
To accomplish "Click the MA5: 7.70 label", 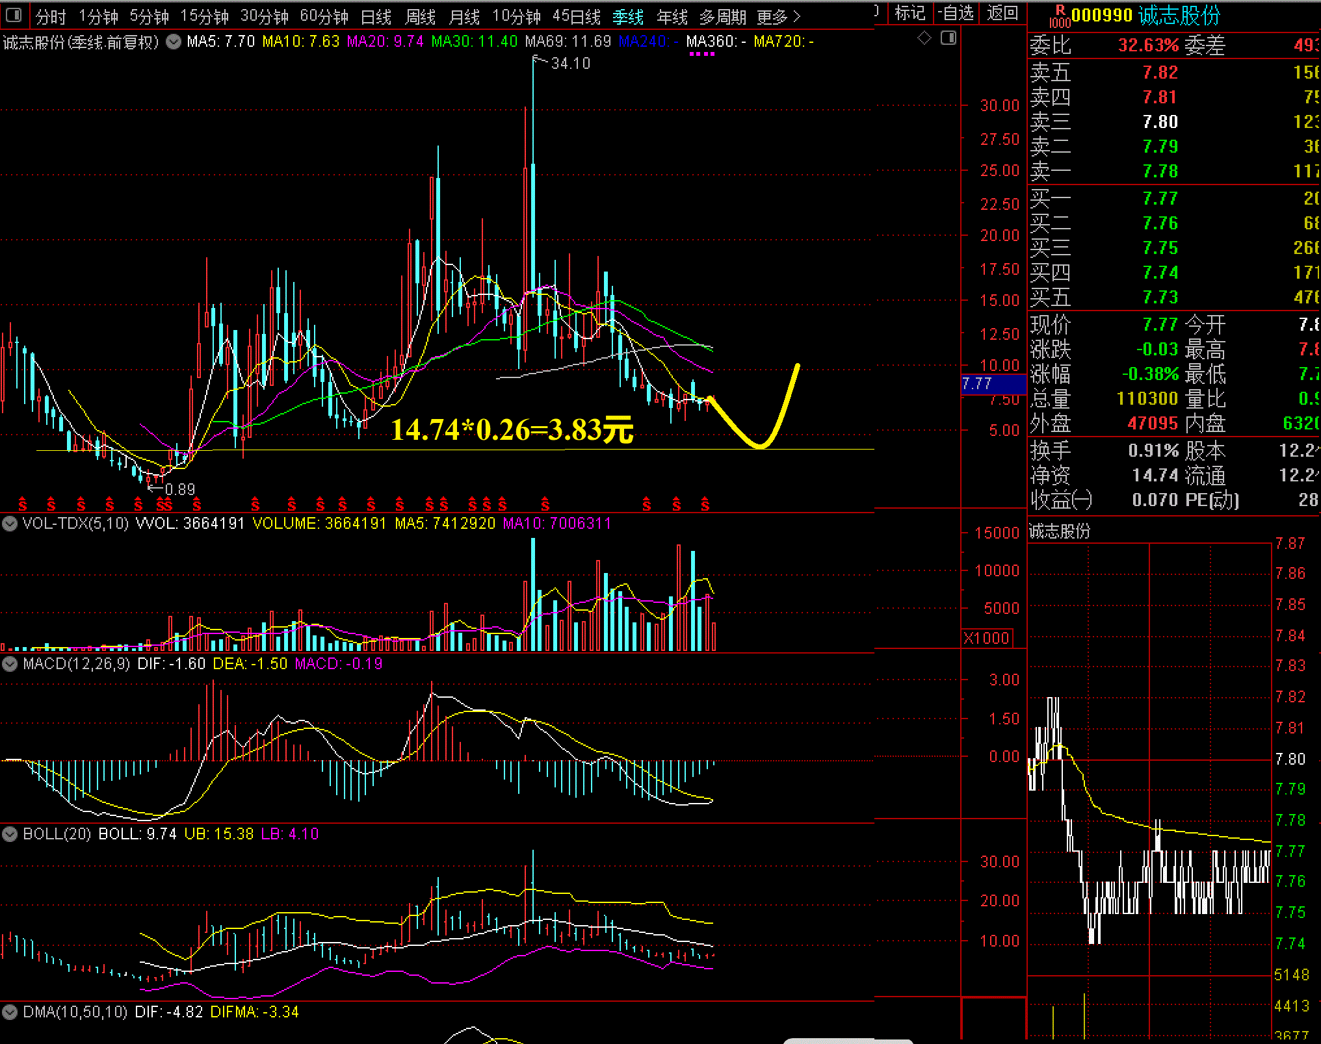I will [221, 42].
